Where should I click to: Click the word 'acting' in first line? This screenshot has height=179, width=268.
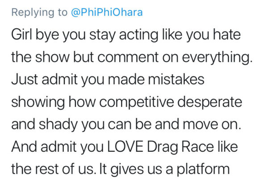[x=138, y=35]
